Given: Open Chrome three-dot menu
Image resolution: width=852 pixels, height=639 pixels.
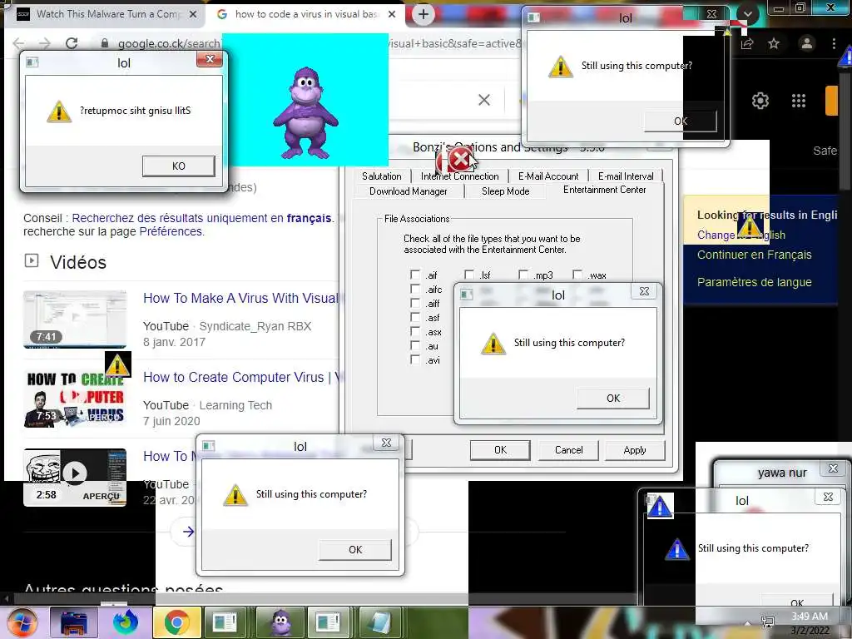Looking at the screenshot, I should pos(834,43).
